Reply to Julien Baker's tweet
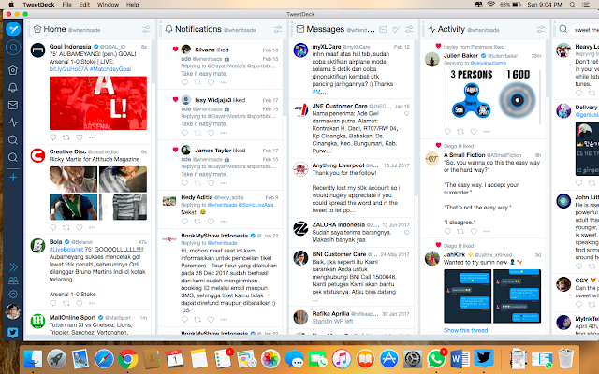The width and height of the screenshot is (599, 374). pos(447,132)
